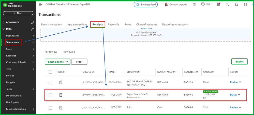Open the settings gear icon
The height and width of the screenshot is (115, 254).
(245, 5)
